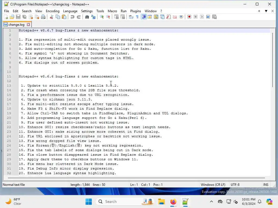Click the Close document toolbar icon
Screen dimensions: 278x208
31,17
